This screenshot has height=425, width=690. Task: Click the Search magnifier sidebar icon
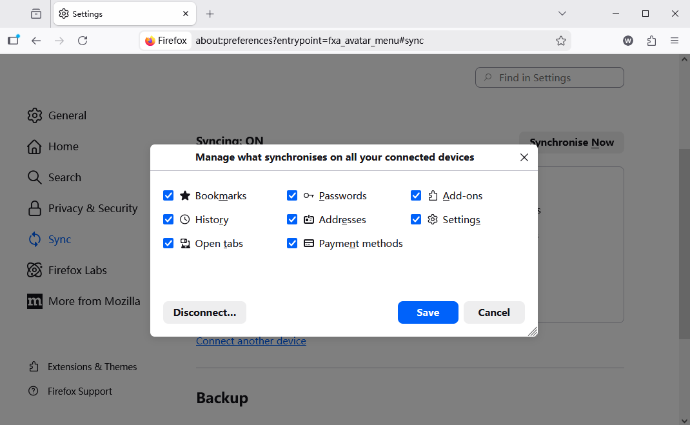coord(34,177)
